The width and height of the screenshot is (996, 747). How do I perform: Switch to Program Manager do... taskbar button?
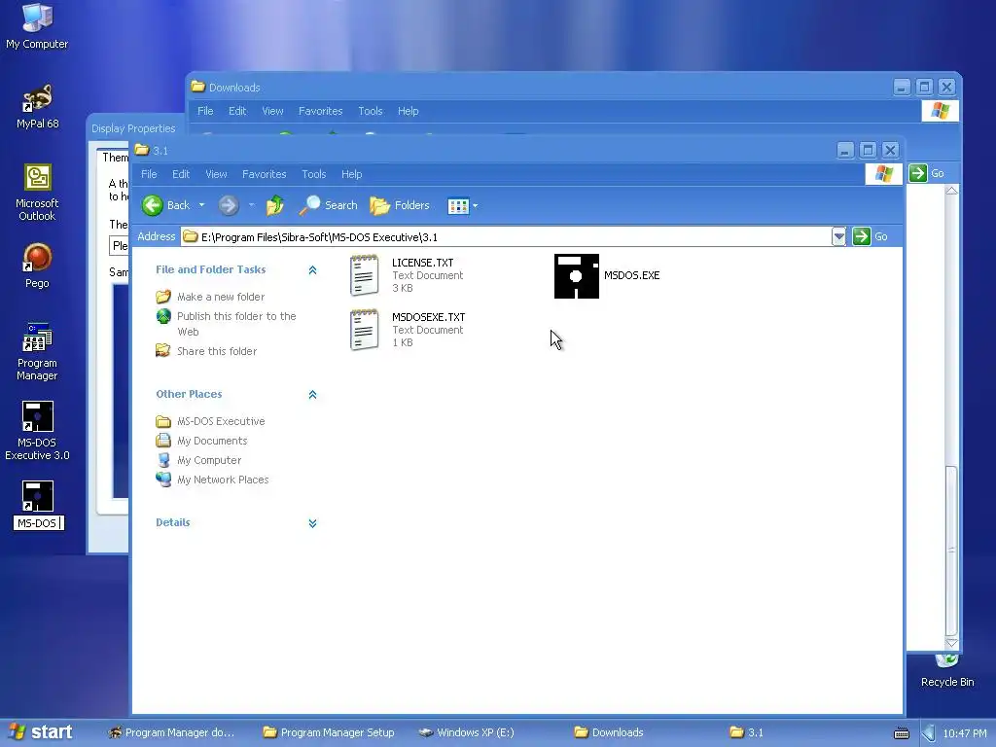tap(171, 732)
